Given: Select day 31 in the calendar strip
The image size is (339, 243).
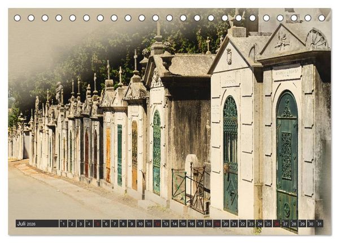Looking at the screenshot, I should (x=320, y=224).
